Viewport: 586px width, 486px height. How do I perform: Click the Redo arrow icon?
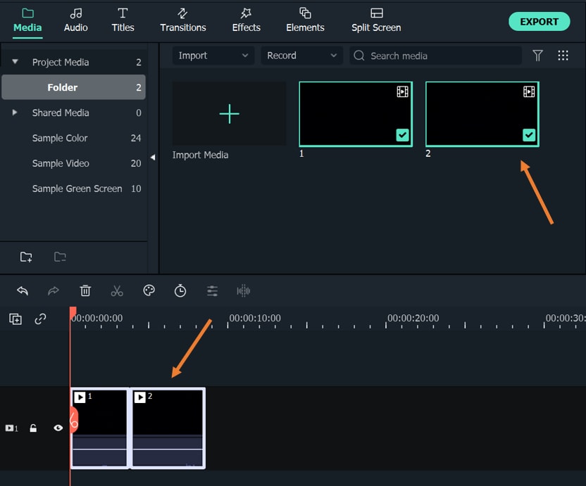tap(54, 290)
